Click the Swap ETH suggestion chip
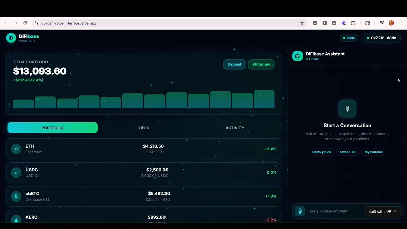Screen dimensions: 407x229 click(x=348, y=152)
